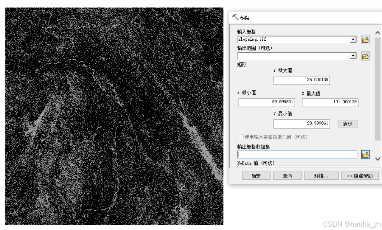382x230 pixels.
Task: Click the 隐藏帮助 button
Action: [x=360, y=176]
